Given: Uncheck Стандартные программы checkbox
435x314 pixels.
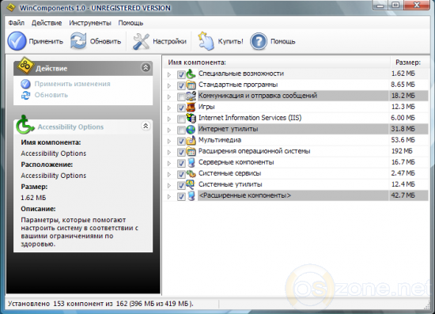Looking at the screenshot, I should (x=181, y=85).
